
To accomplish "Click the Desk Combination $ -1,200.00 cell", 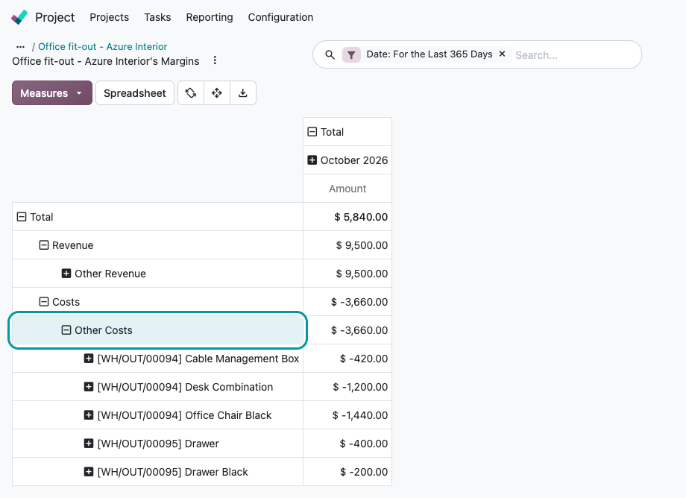I will point(347,387).
